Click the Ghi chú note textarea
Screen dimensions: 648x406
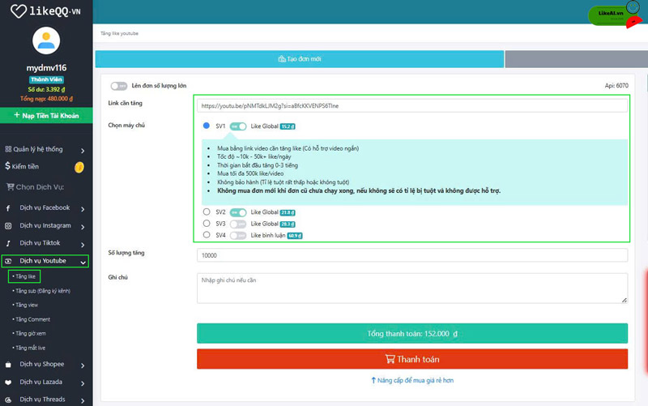[x=412, y=288]
